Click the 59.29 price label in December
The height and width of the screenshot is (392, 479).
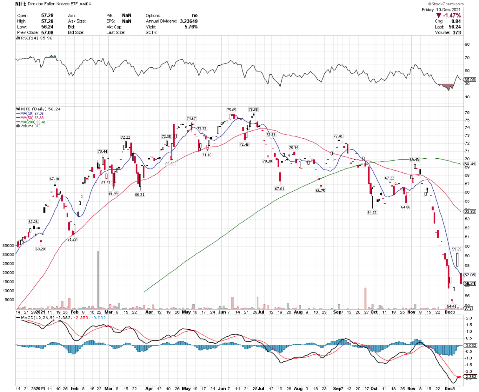pos(457,249)
